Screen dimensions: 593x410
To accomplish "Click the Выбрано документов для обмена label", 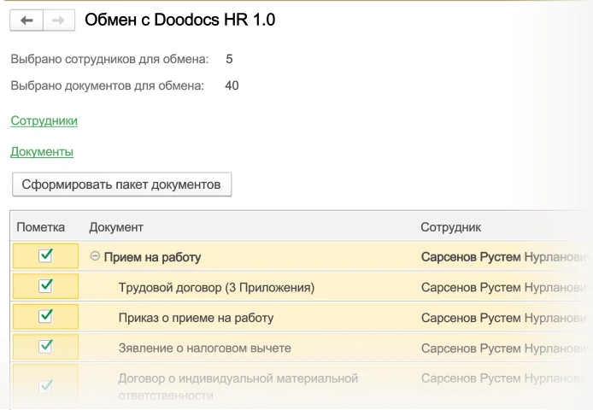I will coord(108,86).
